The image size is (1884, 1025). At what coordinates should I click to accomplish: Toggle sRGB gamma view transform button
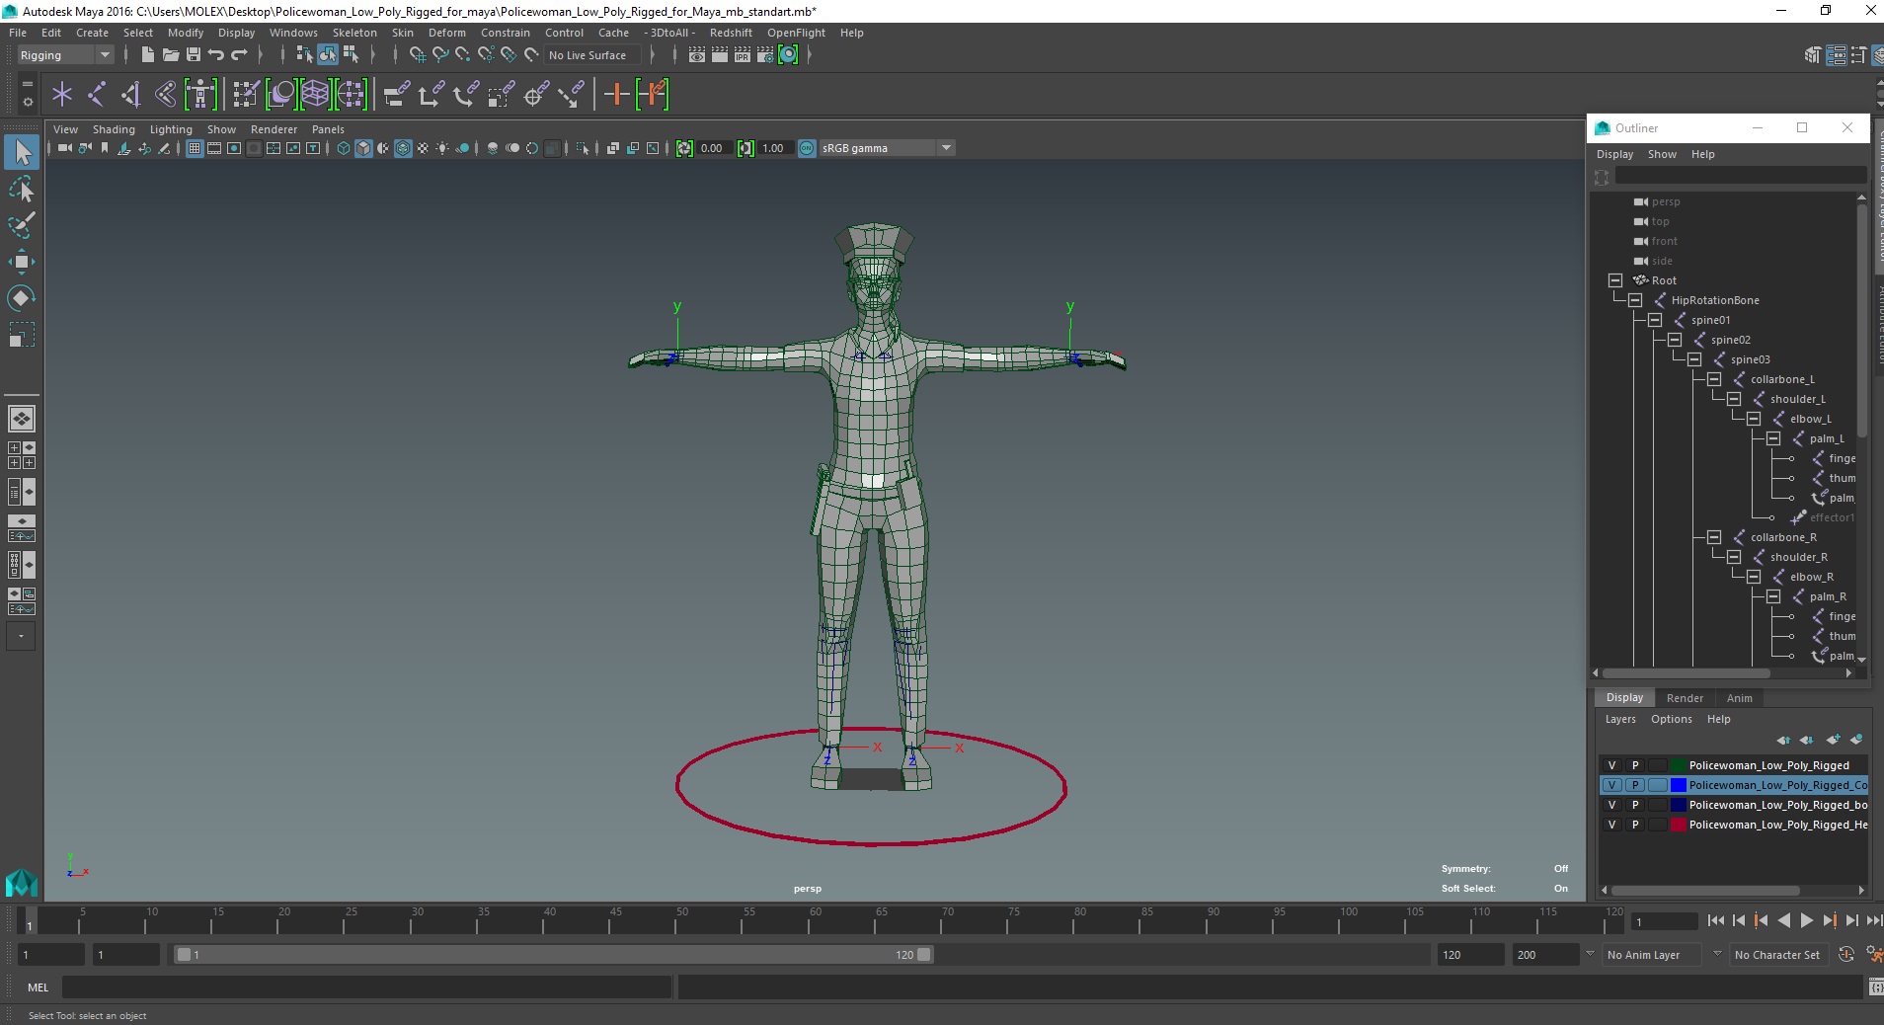pos(807,148)
